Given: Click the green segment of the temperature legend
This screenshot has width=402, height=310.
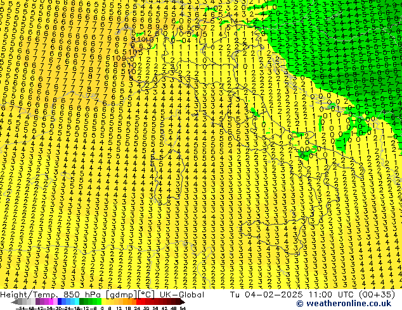Looking at the screenshot, I should (90, 302).
